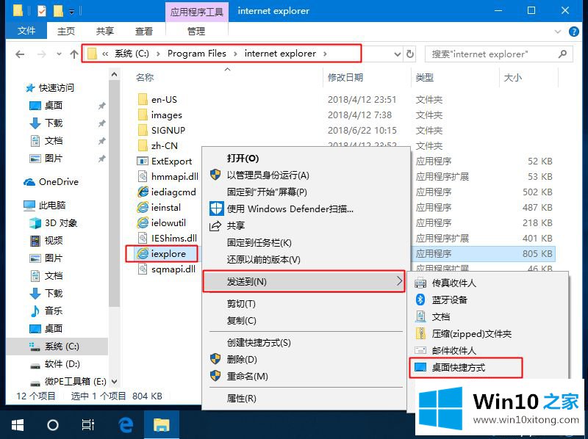The height and width of the screenshot is (439, 588).
Task: Select the SIGNUP folder icon
Action: (143, 130)
